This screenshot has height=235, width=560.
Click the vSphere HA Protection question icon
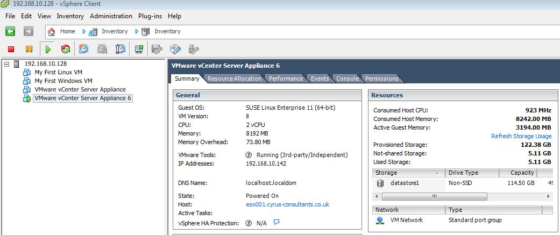[x=249, y=223]
